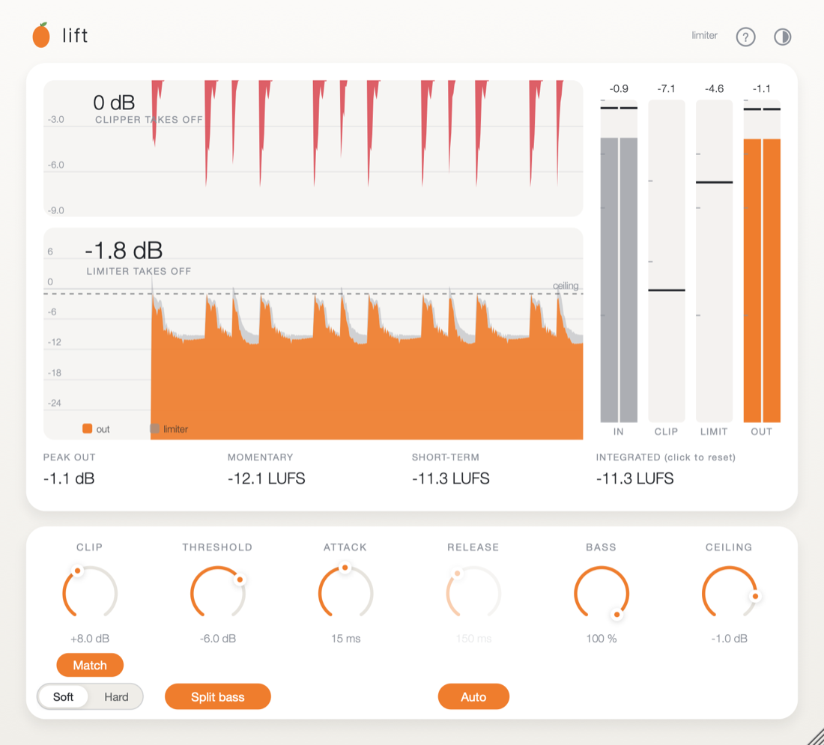Viewport: 824px width, 745px height.
Task: Click the -0.9 value above IN meter
Action: [619, 89]
